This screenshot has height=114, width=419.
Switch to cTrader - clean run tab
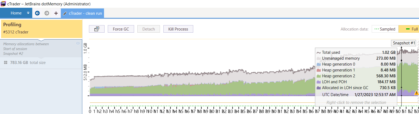point(82,13)
